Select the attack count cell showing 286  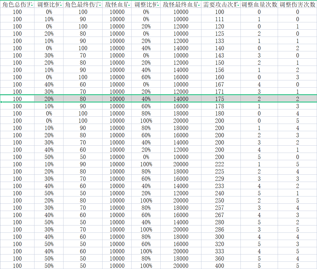(219, 229)
